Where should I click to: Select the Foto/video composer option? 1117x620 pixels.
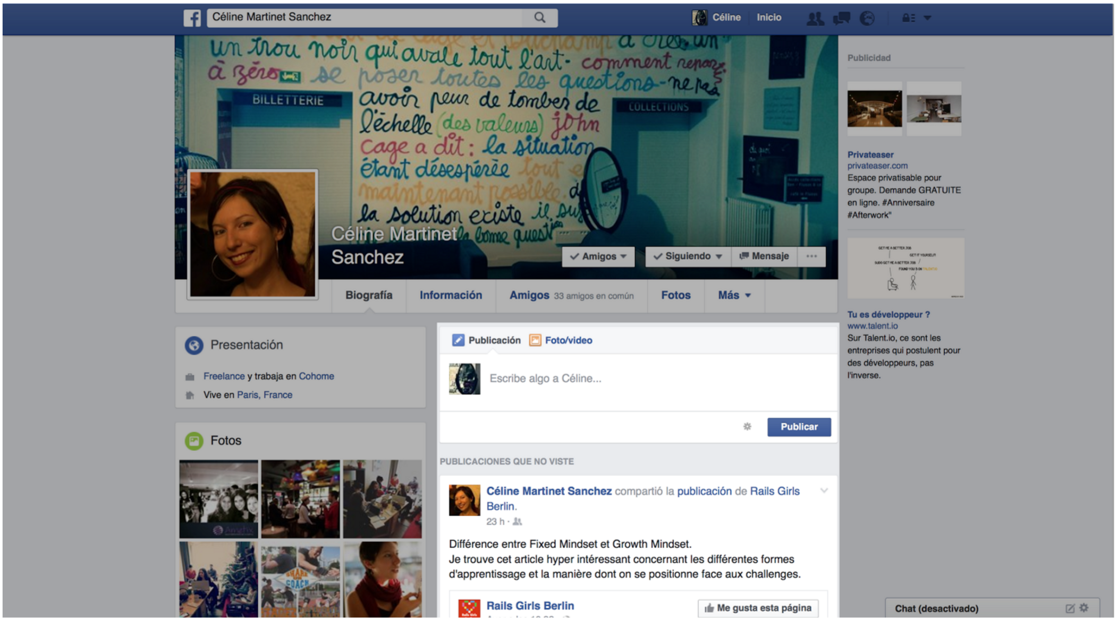point(561,340)
